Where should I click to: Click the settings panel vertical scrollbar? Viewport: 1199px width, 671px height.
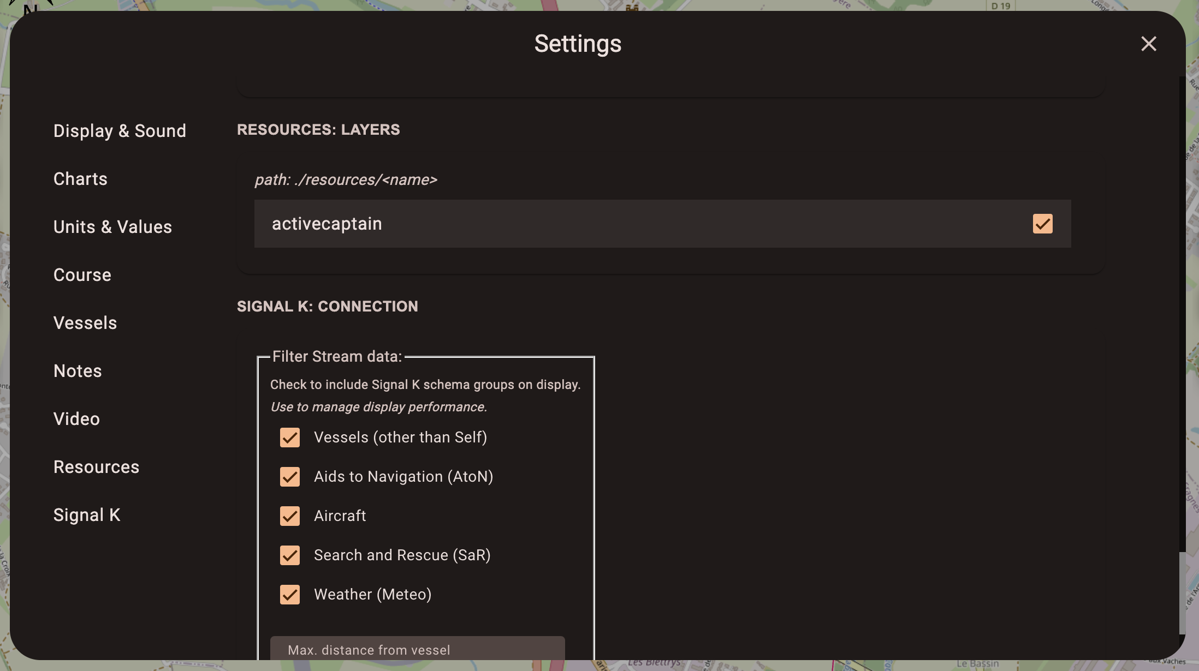[1182, 593]
